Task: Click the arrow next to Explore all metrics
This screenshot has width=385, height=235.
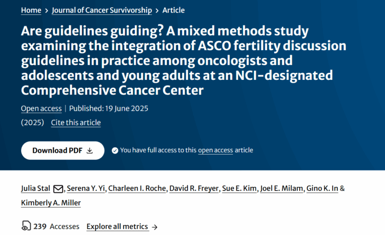Action: pyautogui.click(x=154, y=227)
